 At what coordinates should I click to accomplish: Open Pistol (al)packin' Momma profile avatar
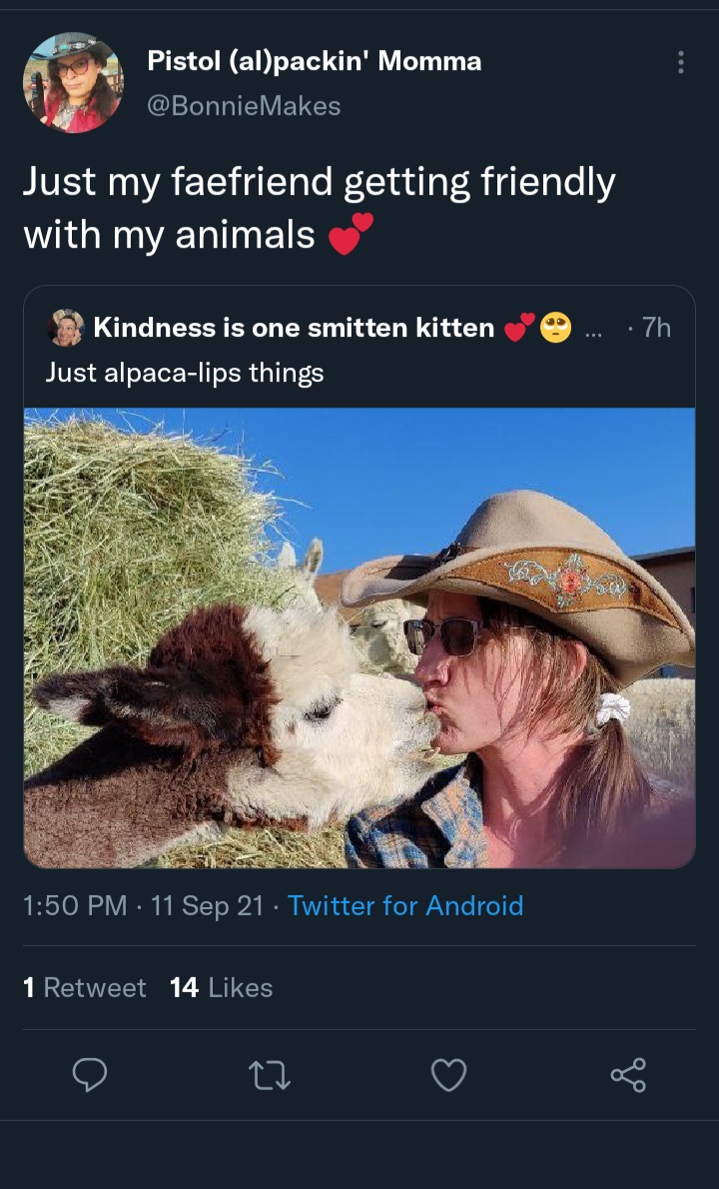72,83
